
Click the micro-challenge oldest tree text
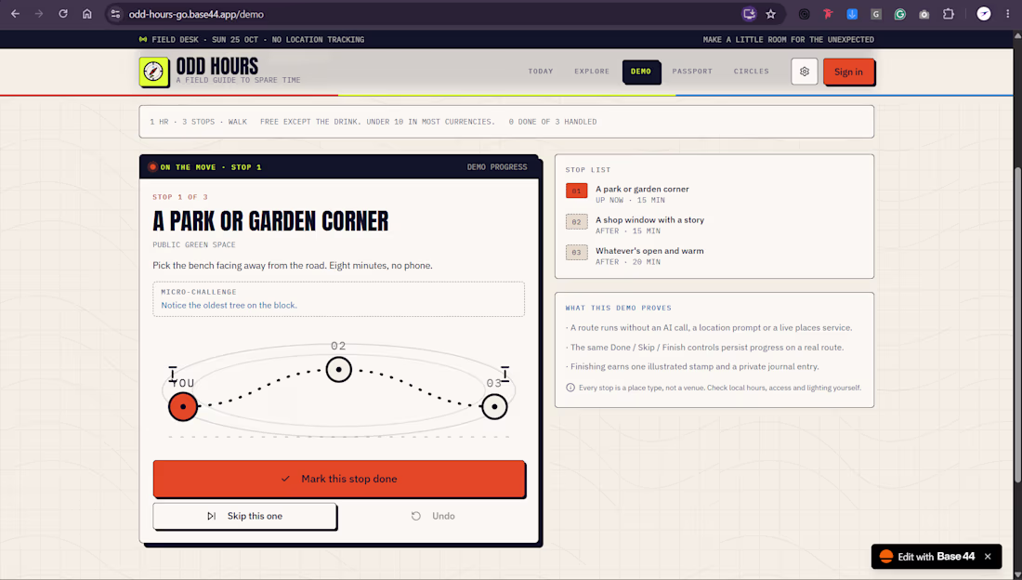point(229,305)
